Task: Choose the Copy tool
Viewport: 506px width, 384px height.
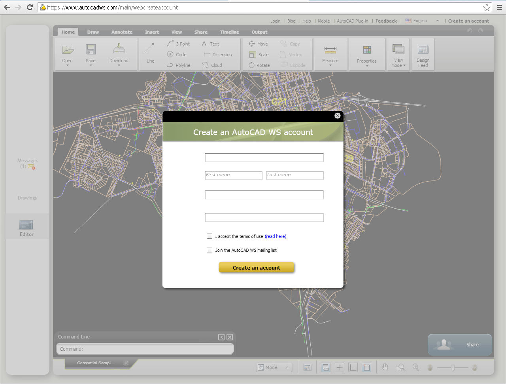Action: tap(290, 44)
